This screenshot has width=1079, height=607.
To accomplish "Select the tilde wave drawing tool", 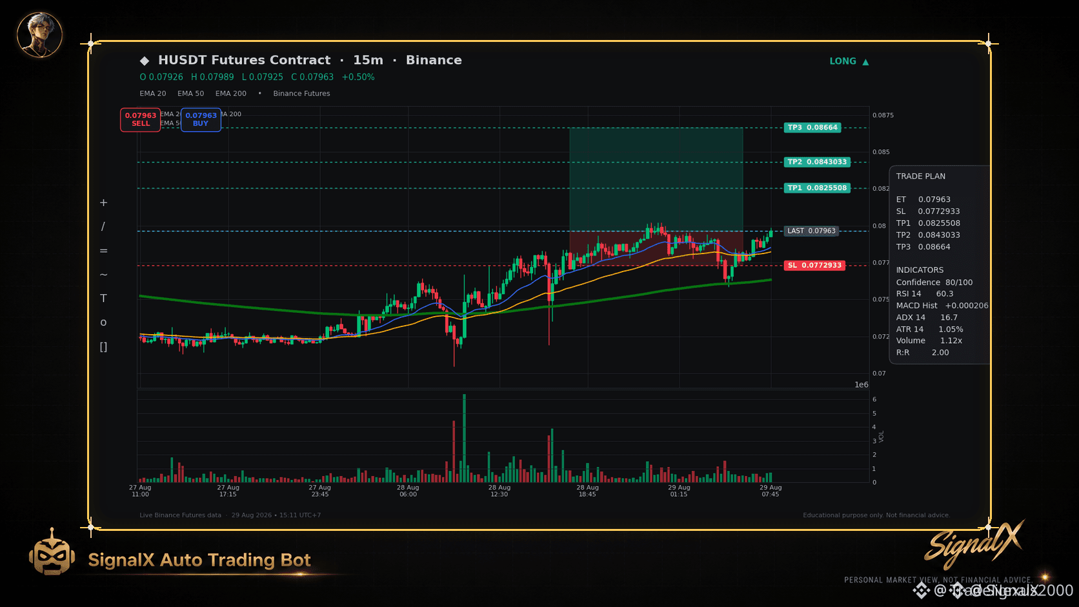I will [x=103, y=274].
